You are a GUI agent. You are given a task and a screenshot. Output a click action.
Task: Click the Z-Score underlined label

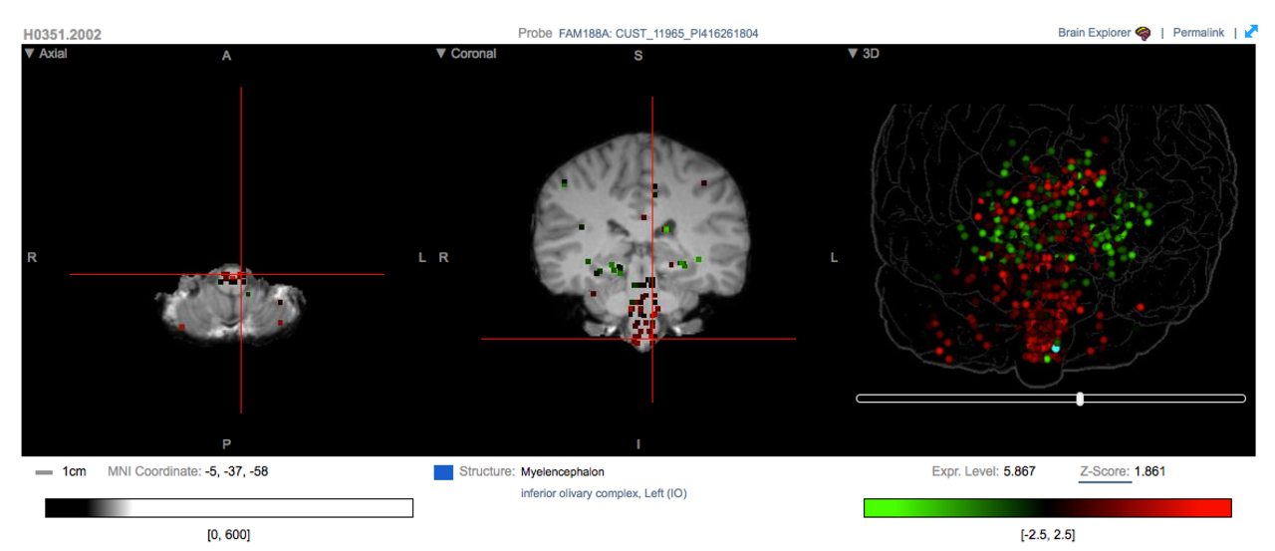click(x=1105, y=471)
